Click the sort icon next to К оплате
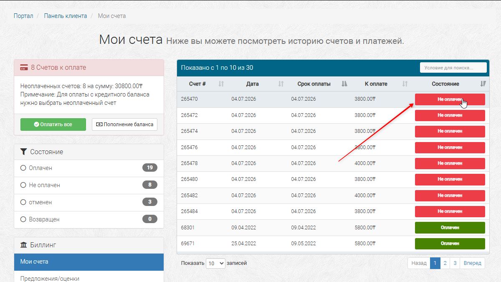 click(405, 84)
